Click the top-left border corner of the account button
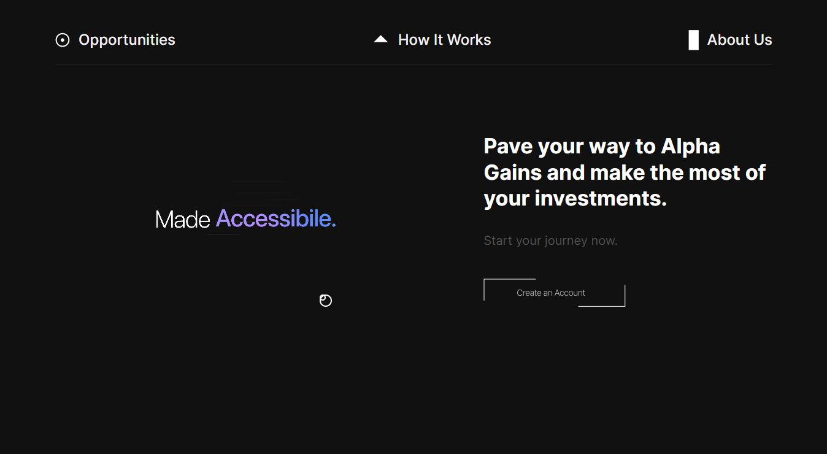827x454 pixels. (x=485, y=280)
